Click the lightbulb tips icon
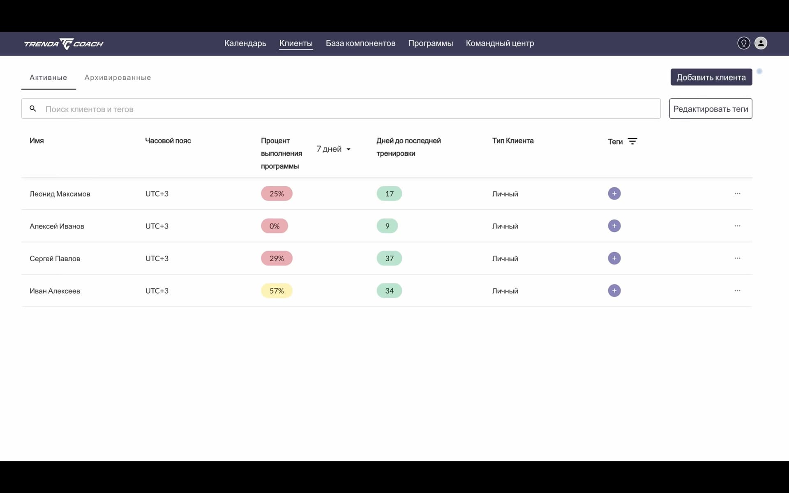Image resolution: width=789 pixels, height=493 pixels. pyautogui.click(x=743, y=43)
